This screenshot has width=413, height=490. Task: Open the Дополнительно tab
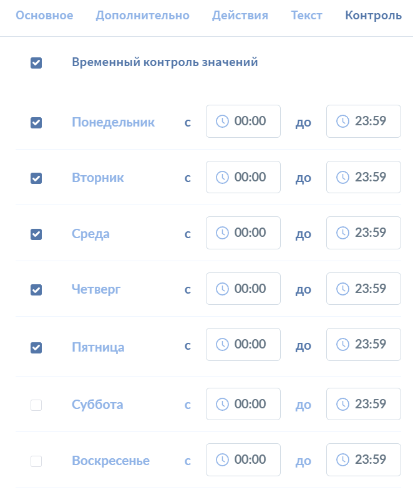tap(143, 16)
